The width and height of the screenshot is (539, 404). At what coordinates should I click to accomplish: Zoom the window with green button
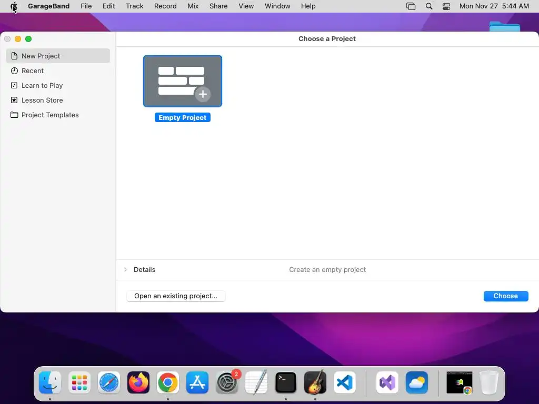pyautogui.click(x=28, y=39)
